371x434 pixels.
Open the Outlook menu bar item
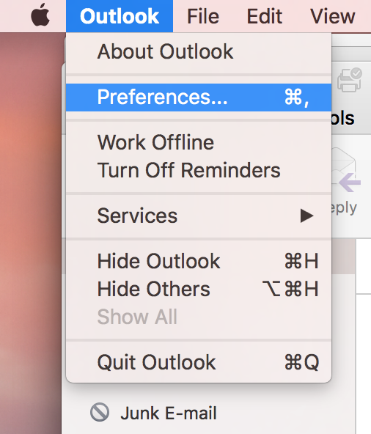click(120, 16)
